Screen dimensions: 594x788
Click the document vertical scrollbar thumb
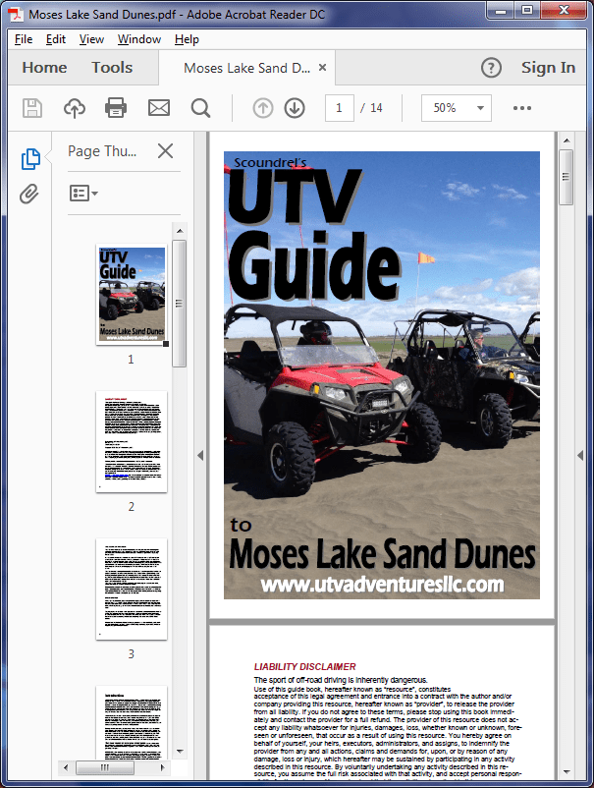[x=567, y=177]
